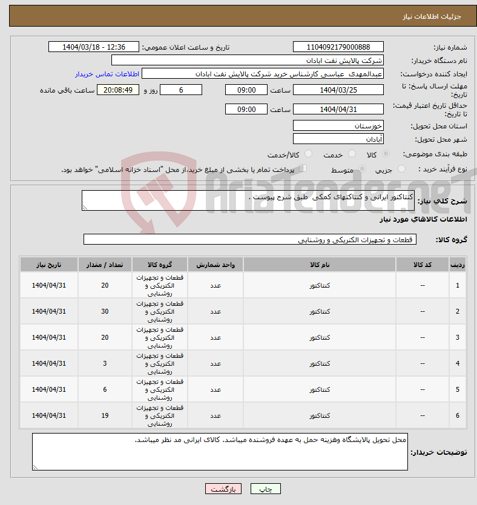This screenshot has width=477, height=505.
Task: Click the buyer organization name field
Action: (248, 61)
